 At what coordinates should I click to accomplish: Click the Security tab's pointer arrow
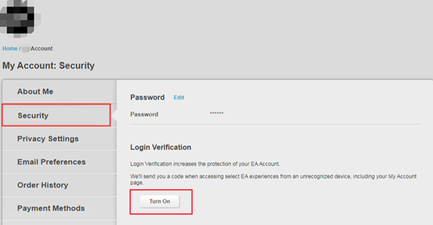pos(113,116)
